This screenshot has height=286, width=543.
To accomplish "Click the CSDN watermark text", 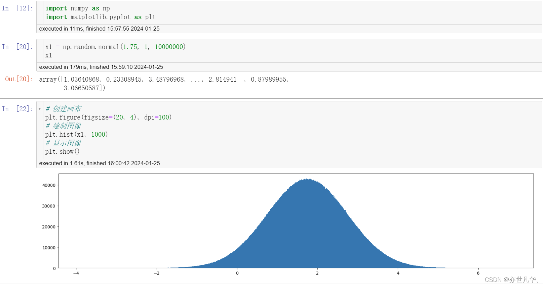I will pos(511,280).
